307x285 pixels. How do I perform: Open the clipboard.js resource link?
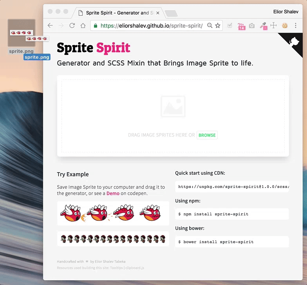click(135, 268)
